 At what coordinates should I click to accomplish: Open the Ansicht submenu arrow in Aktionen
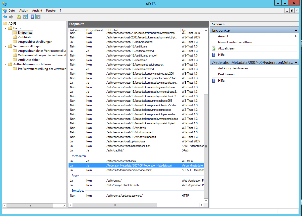coord(296,36)
